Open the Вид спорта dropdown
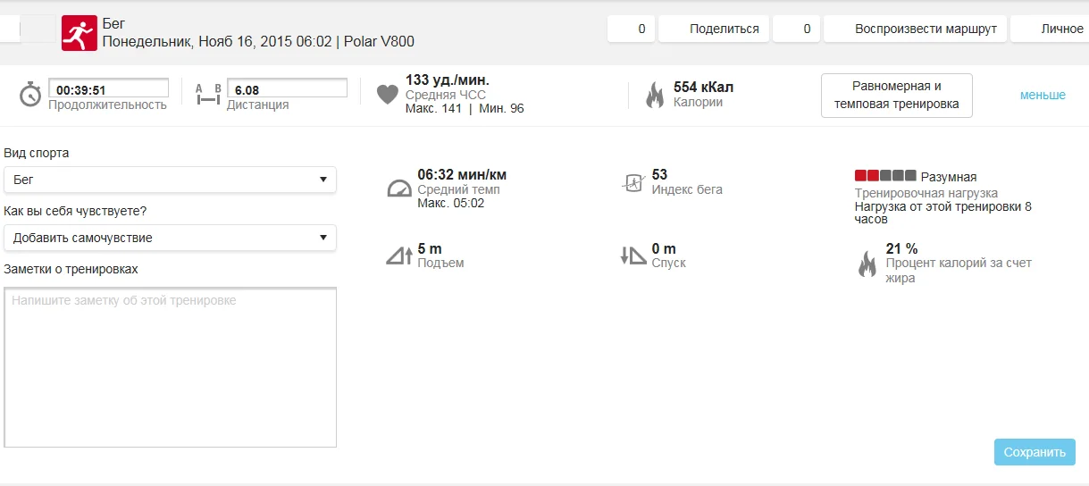 click(170, 180)
